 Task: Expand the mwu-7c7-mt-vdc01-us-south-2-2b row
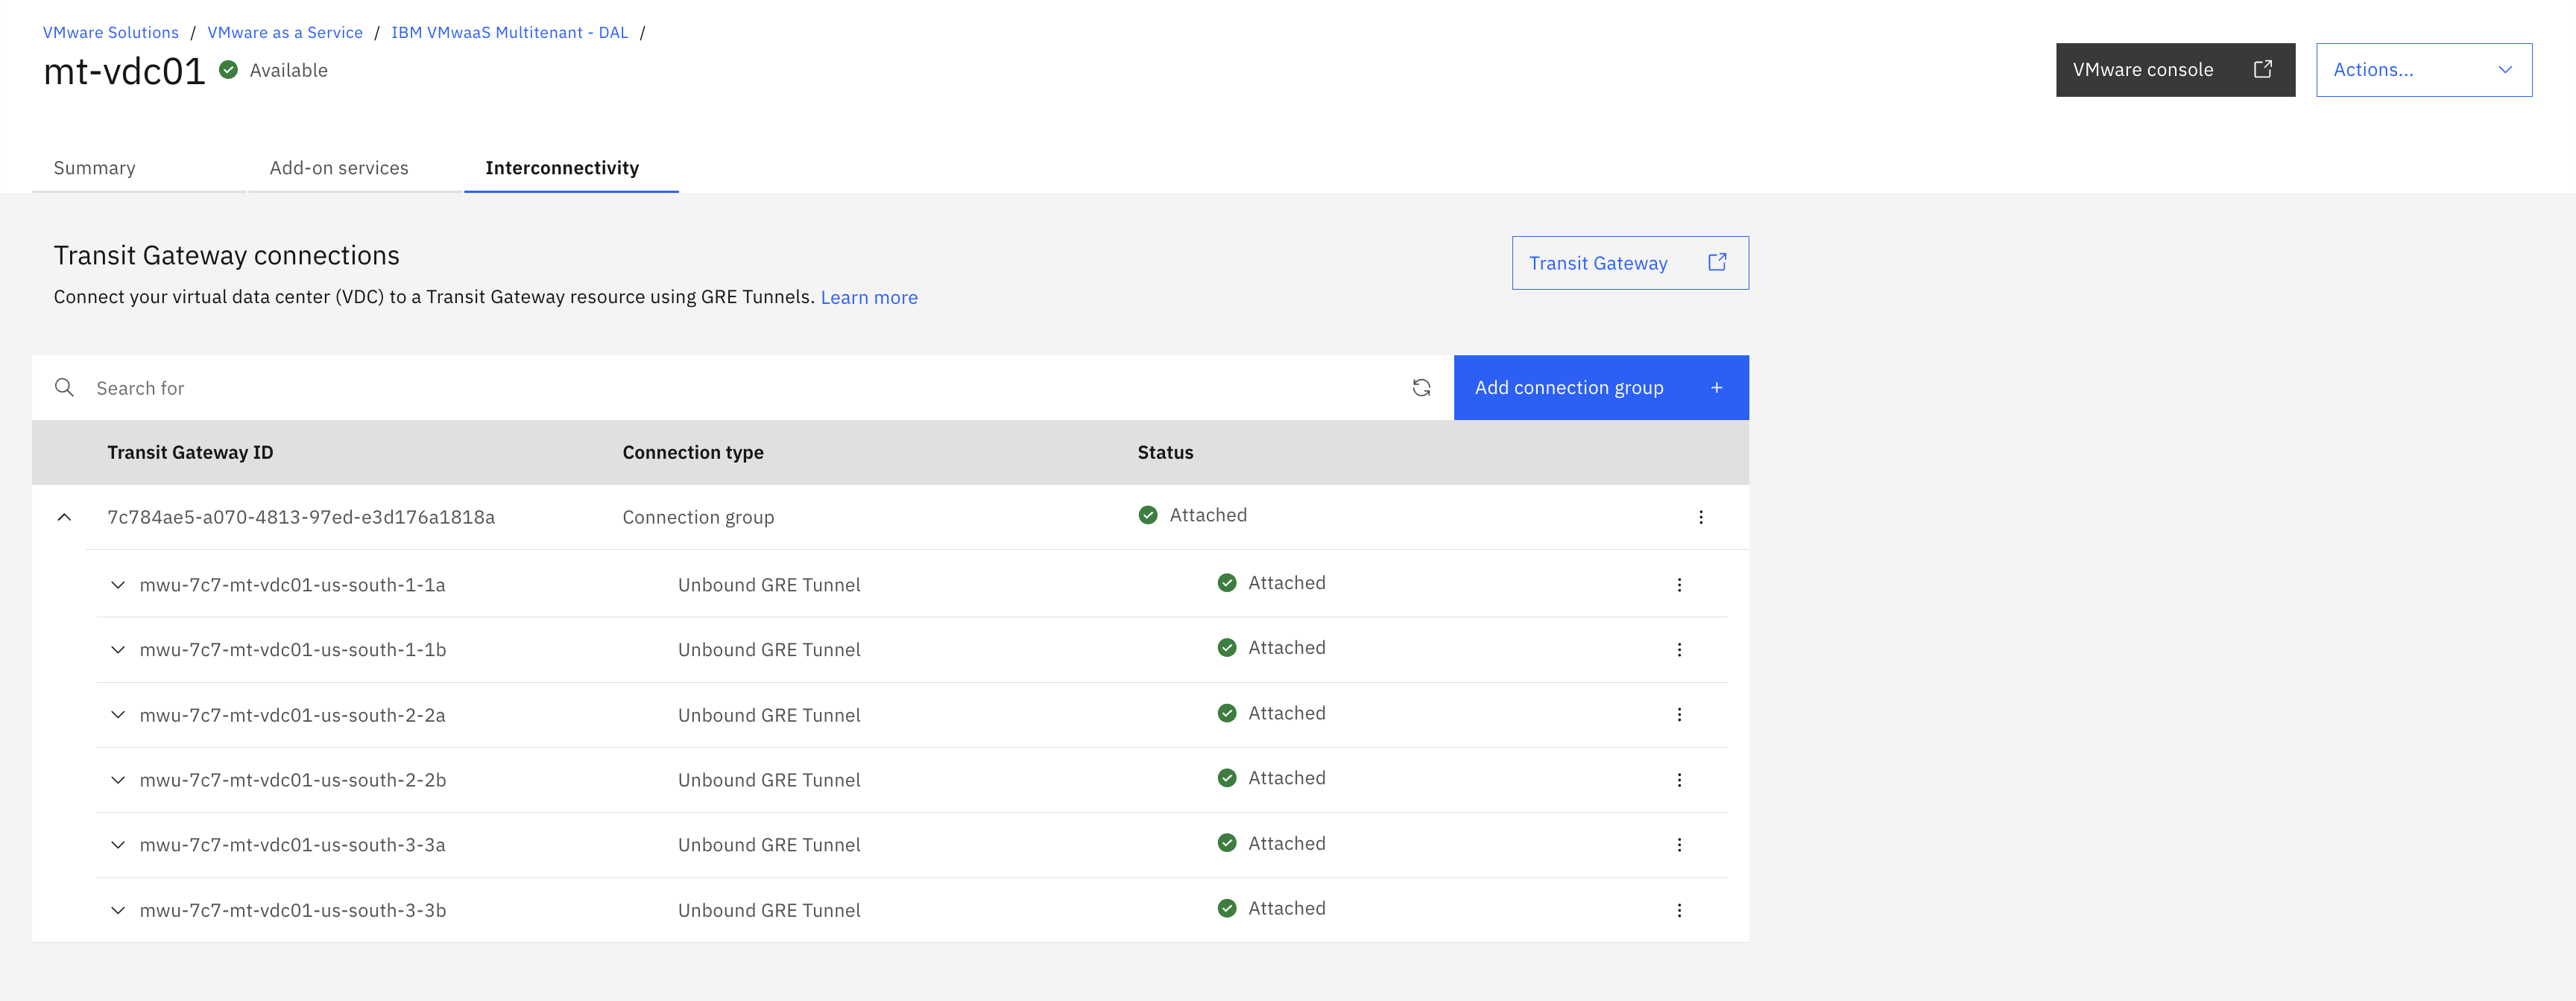pos(118,781)
